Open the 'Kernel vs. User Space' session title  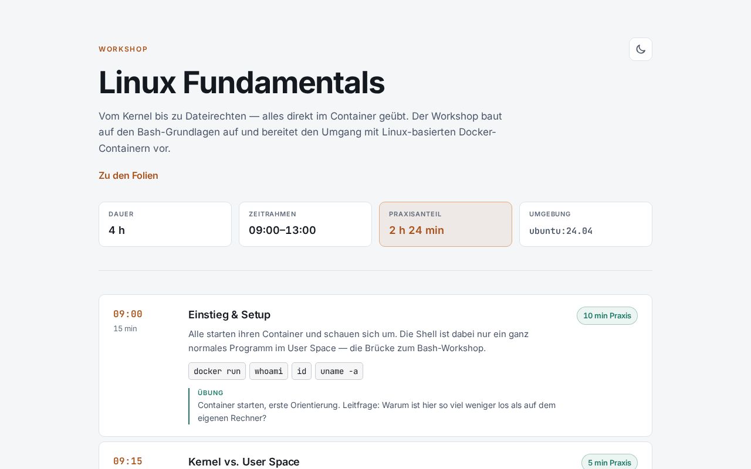244,462
